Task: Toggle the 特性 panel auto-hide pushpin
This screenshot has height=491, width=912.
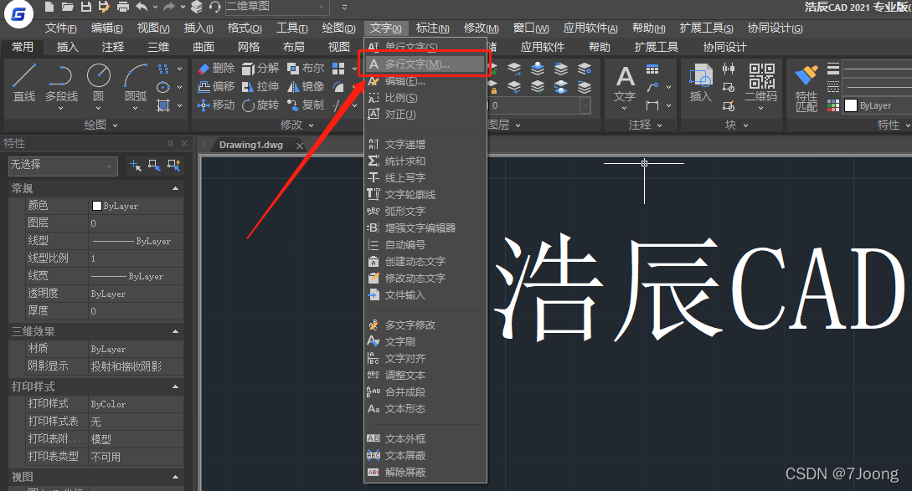Action: (x=170, y=144)
